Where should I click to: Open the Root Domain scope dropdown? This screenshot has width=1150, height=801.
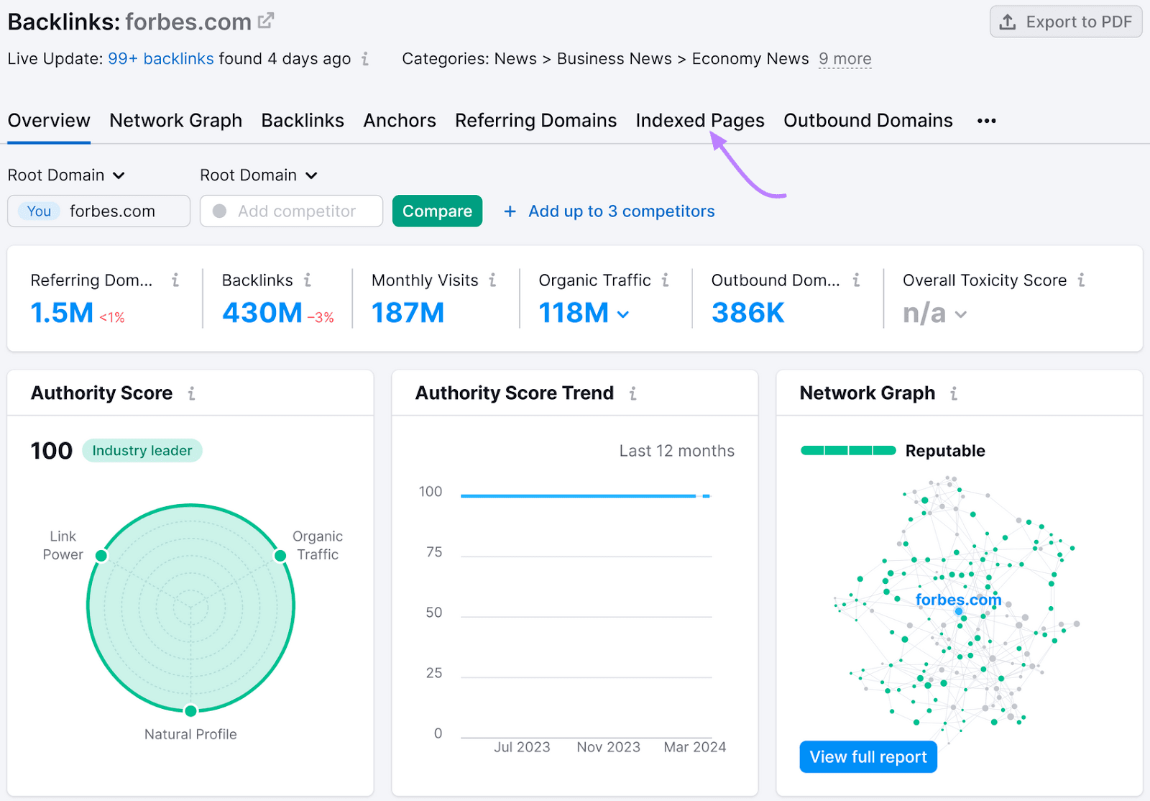(67, 175)
